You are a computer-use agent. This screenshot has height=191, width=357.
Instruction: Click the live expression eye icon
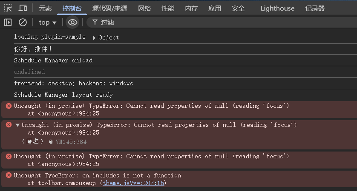73,22
